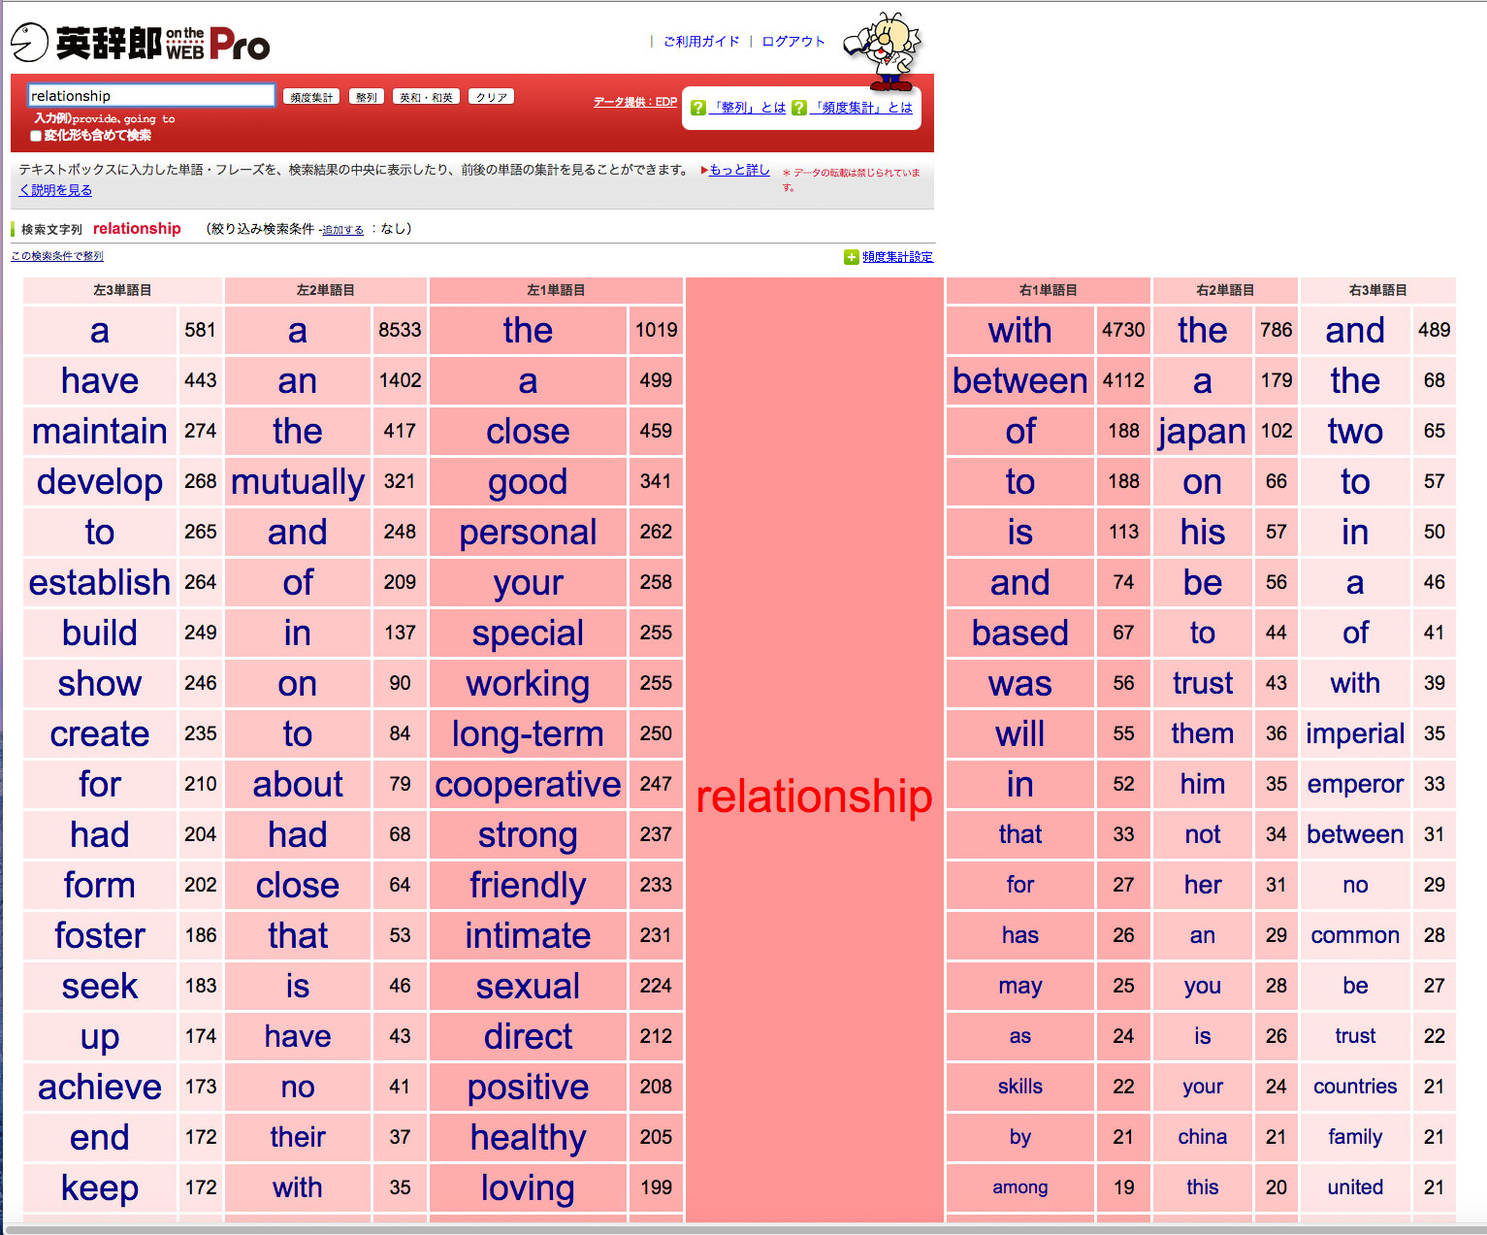
Task: Add a filter condition via 追加する
Action: 342,230
